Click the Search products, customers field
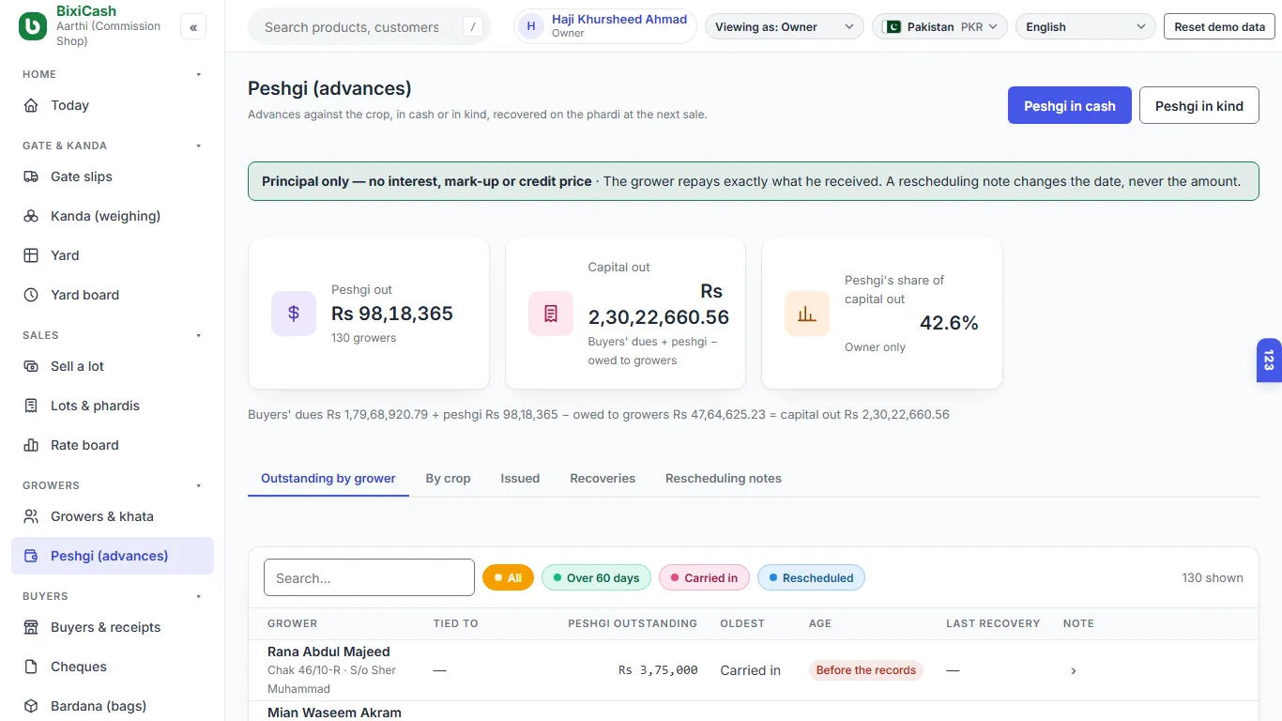 click(369, 27)
